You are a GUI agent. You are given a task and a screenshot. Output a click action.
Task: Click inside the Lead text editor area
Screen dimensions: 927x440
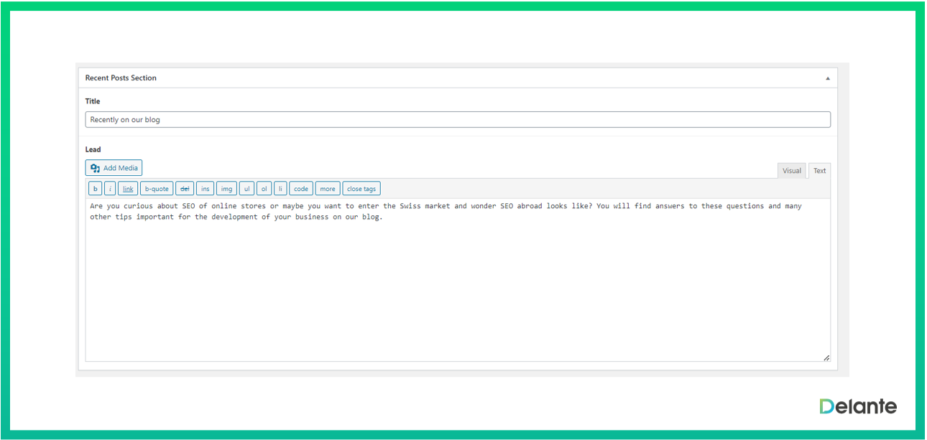coord(457,287)
